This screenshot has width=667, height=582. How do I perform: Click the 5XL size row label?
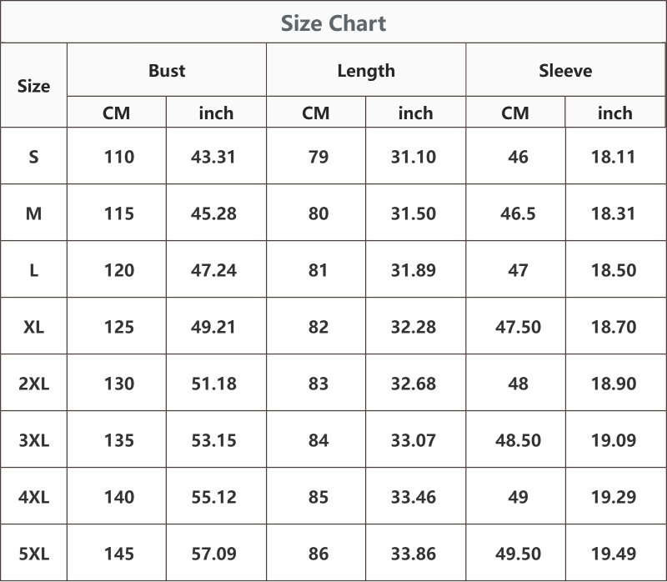pyautogui.click(x=33, y=554)
